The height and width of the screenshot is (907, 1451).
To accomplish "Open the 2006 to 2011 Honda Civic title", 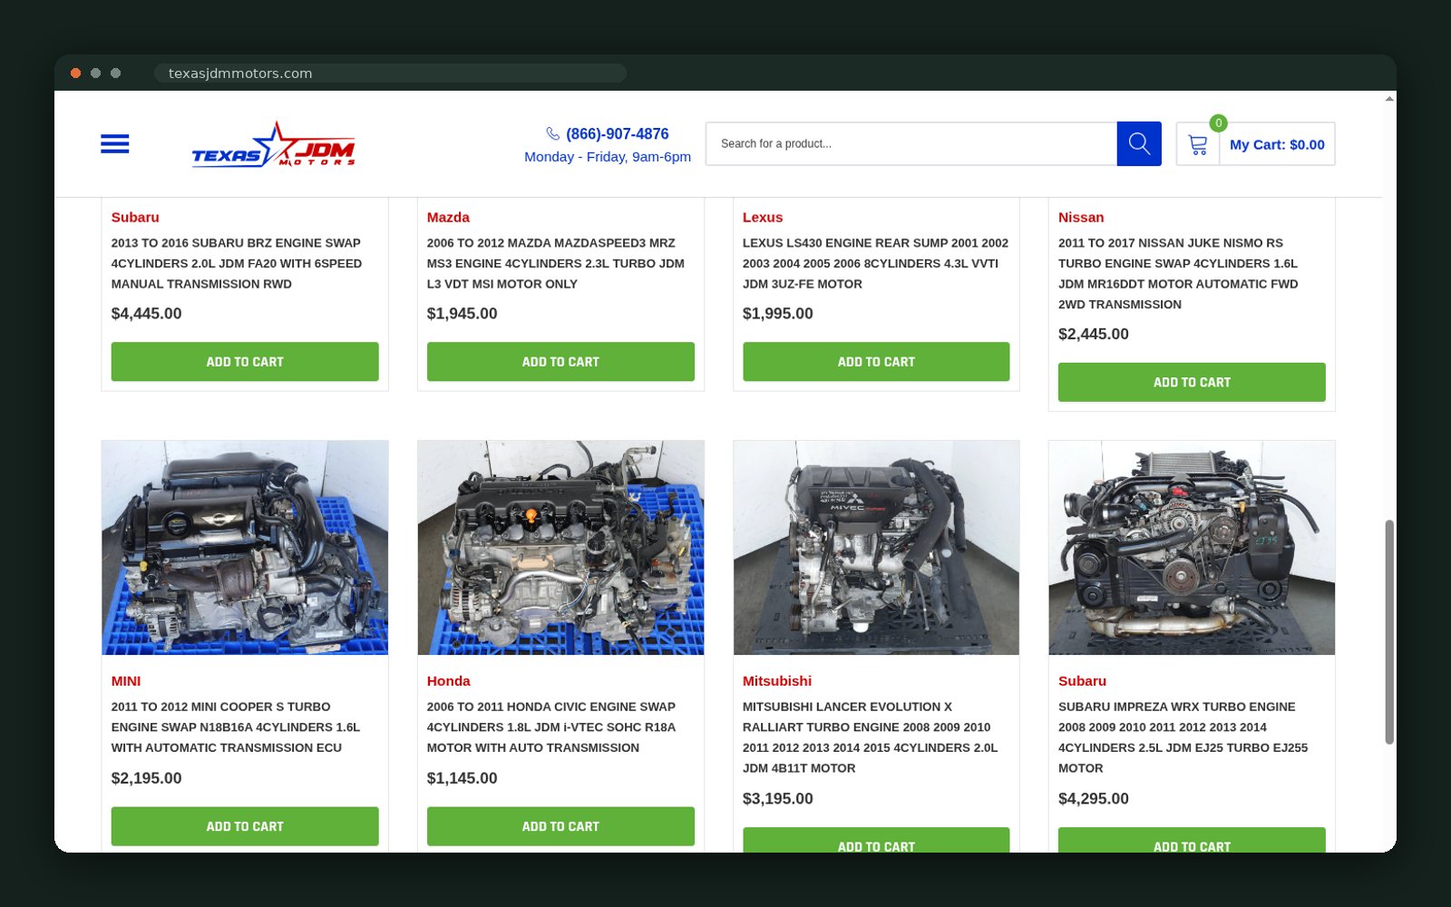I will (551, 727).
